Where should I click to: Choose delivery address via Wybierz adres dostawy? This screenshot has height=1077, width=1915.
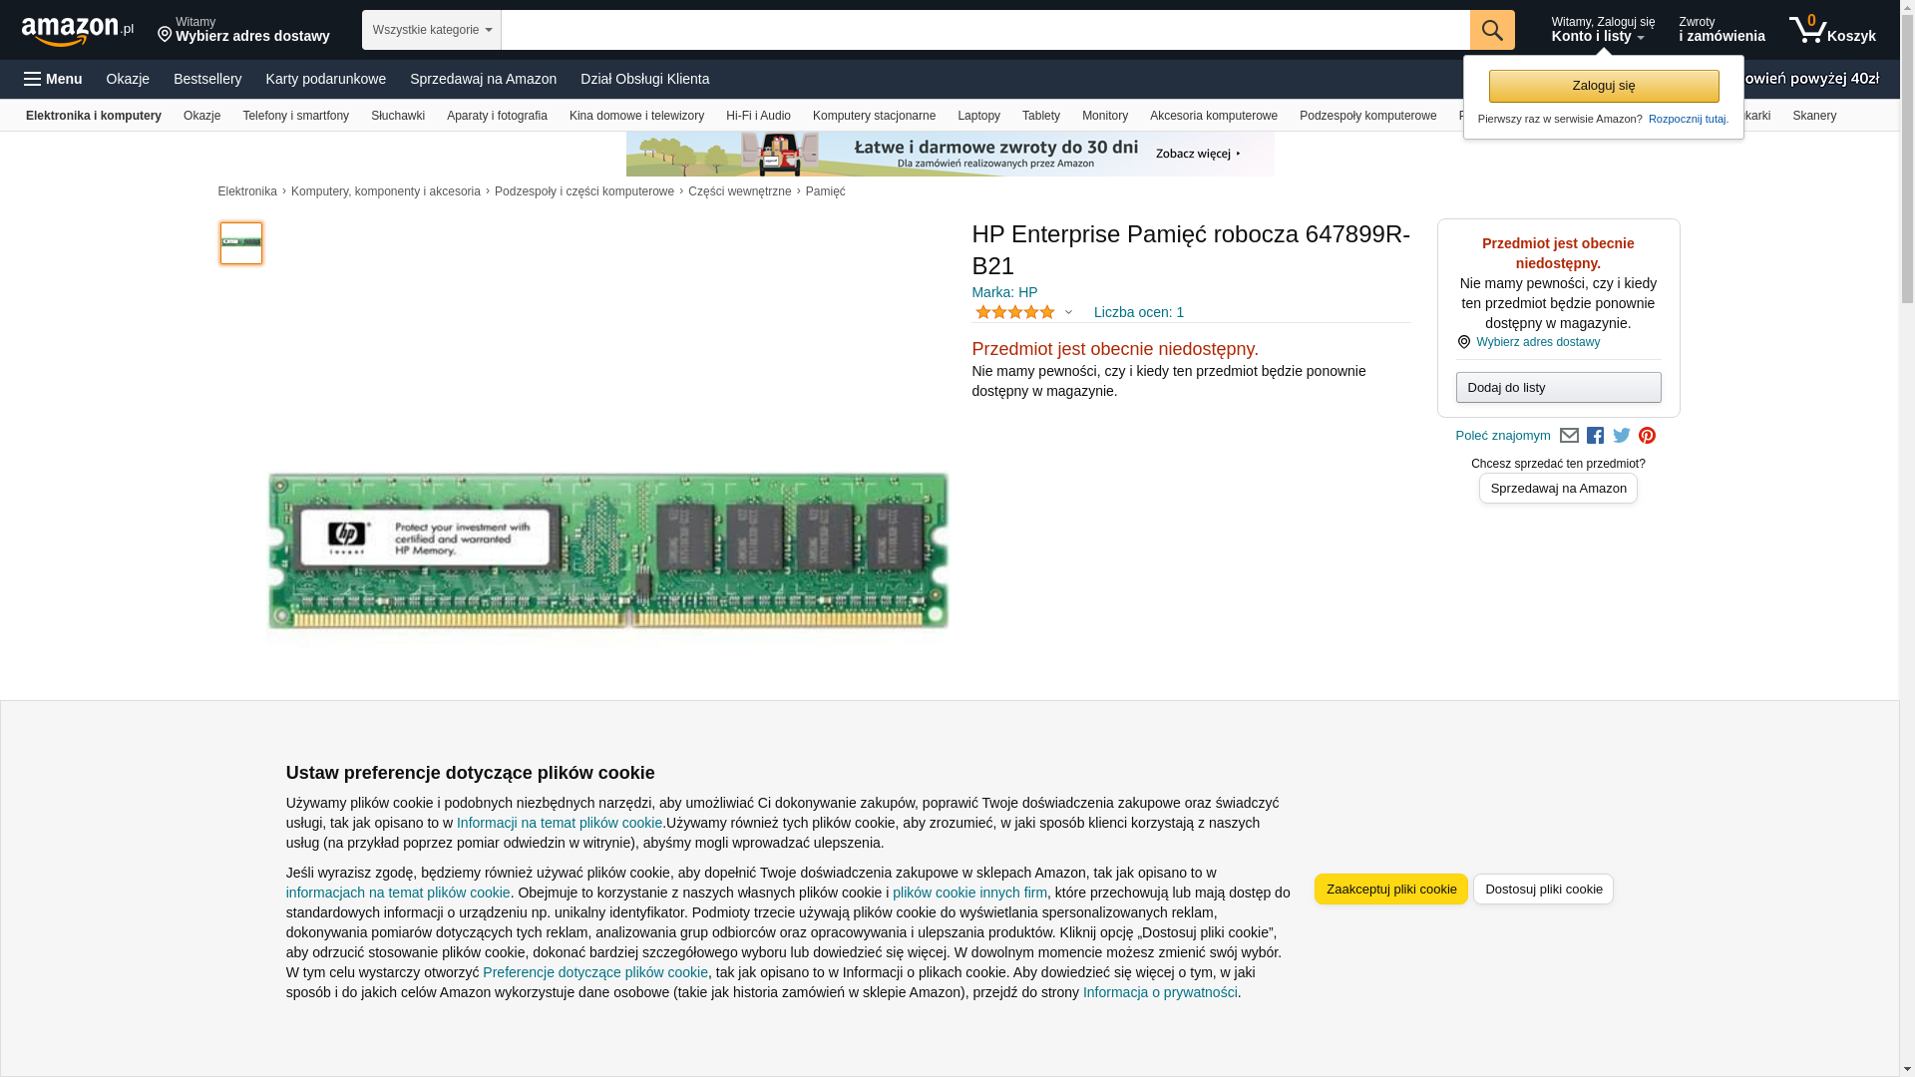point(1537,342)
